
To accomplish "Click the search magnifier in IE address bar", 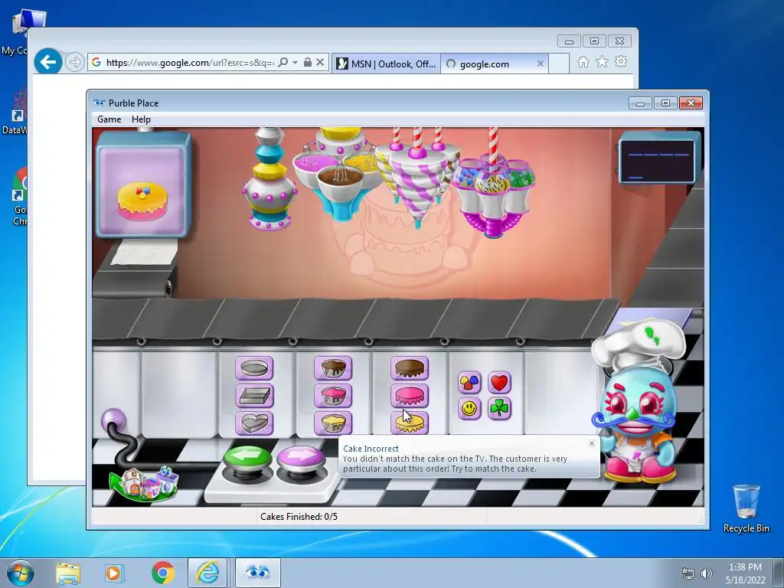I will [x=283, y=63].
